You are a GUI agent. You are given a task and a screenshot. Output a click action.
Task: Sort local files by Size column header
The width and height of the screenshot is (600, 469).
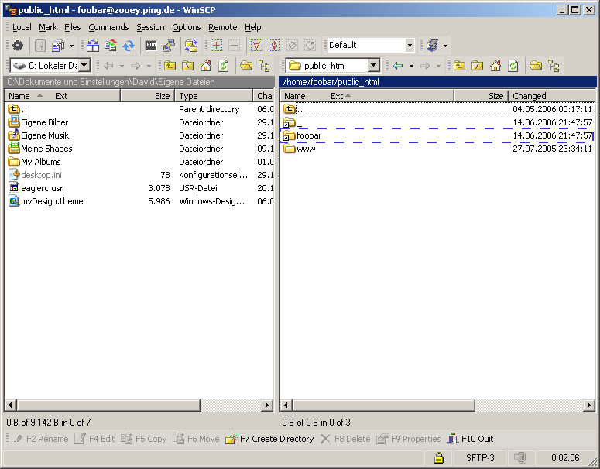[147, 96]
